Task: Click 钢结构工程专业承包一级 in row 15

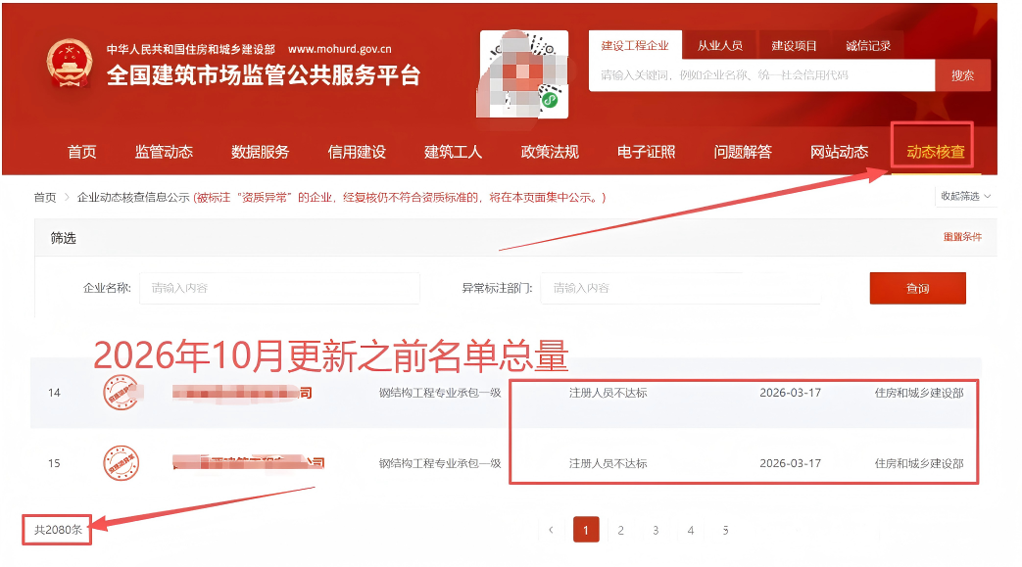Action: click(440, 463)
